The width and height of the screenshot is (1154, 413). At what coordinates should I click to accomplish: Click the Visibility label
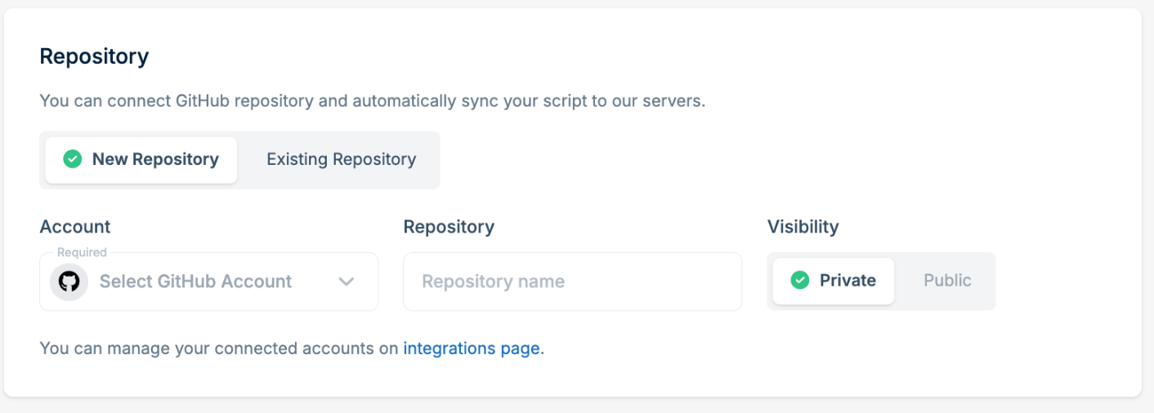tap(803, 227)
